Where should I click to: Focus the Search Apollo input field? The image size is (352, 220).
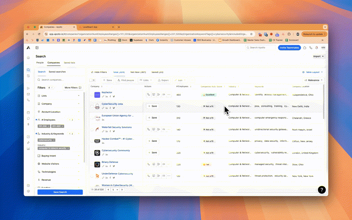(x=261, y=48)
